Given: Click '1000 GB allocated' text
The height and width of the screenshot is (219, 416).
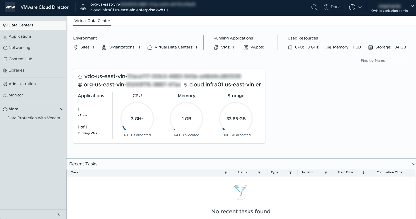Looking at the screenshot, I should tap(236, 135).
